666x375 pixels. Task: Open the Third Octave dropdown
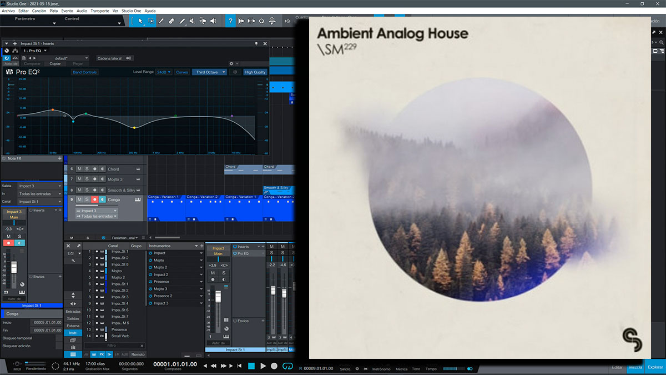(x=209, y=72)
